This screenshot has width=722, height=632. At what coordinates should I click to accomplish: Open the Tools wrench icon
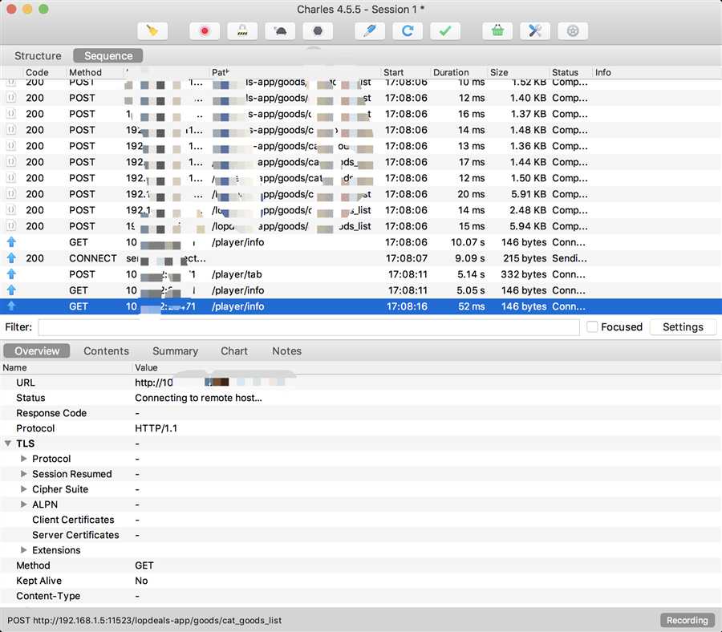pyautogui.click(x=535, y=30)
